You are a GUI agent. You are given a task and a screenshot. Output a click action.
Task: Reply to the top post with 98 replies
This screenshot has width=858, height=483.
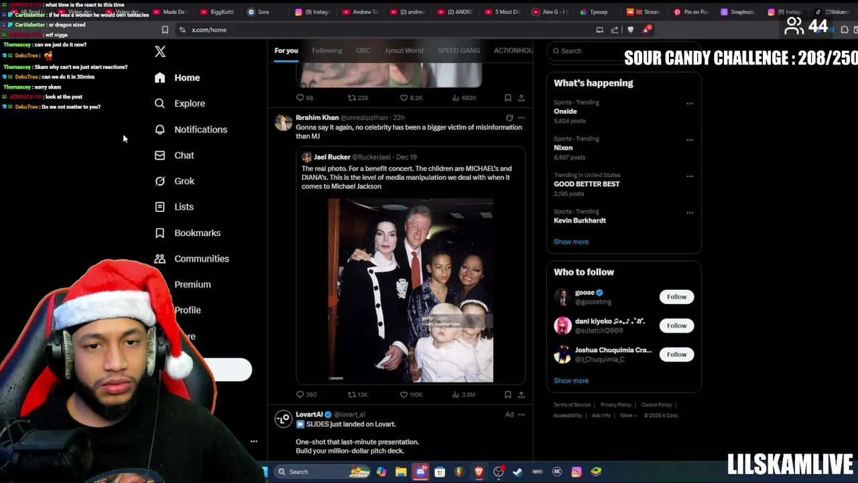[x=304, y=98]
